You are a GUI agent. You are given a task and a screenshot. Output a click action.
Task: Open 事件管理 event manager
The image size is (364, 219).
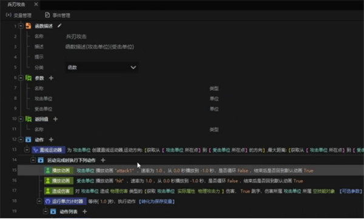click(x=58, y=15)
